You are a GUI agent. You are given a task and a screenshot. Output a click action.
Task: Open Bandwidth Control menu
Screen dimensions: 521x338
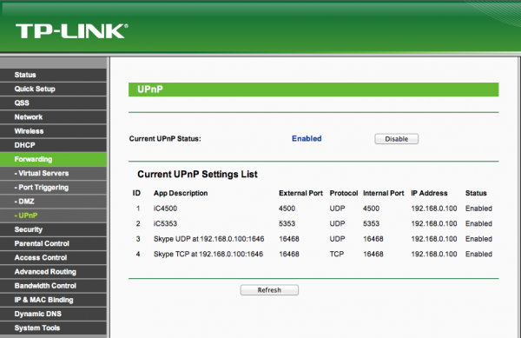(x=53, y=286)
